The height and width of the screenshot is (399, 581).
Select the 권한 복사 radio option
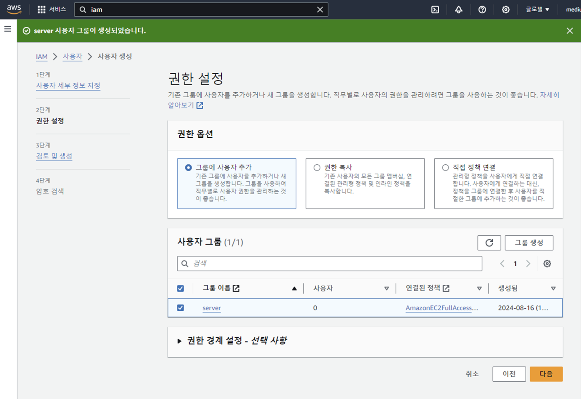317,168
